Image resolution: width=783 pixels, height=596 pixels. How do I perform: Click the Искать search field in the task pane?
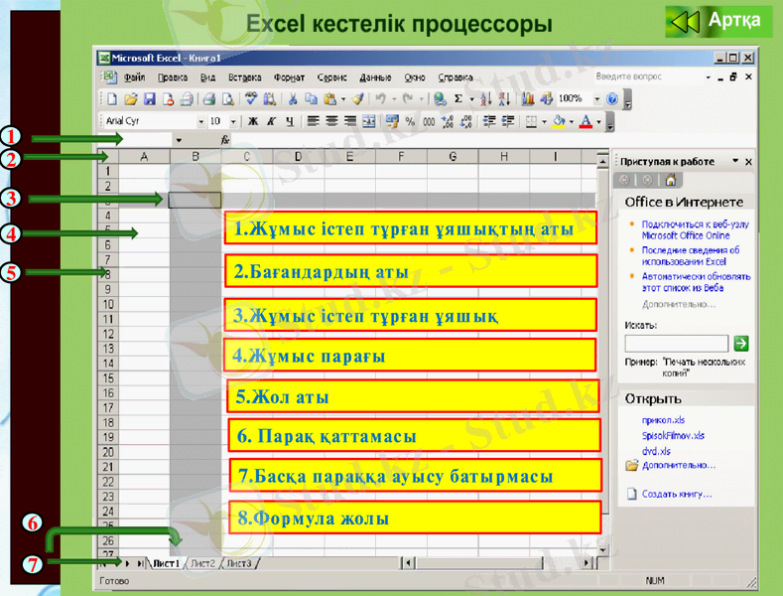[x=676, y=343]
